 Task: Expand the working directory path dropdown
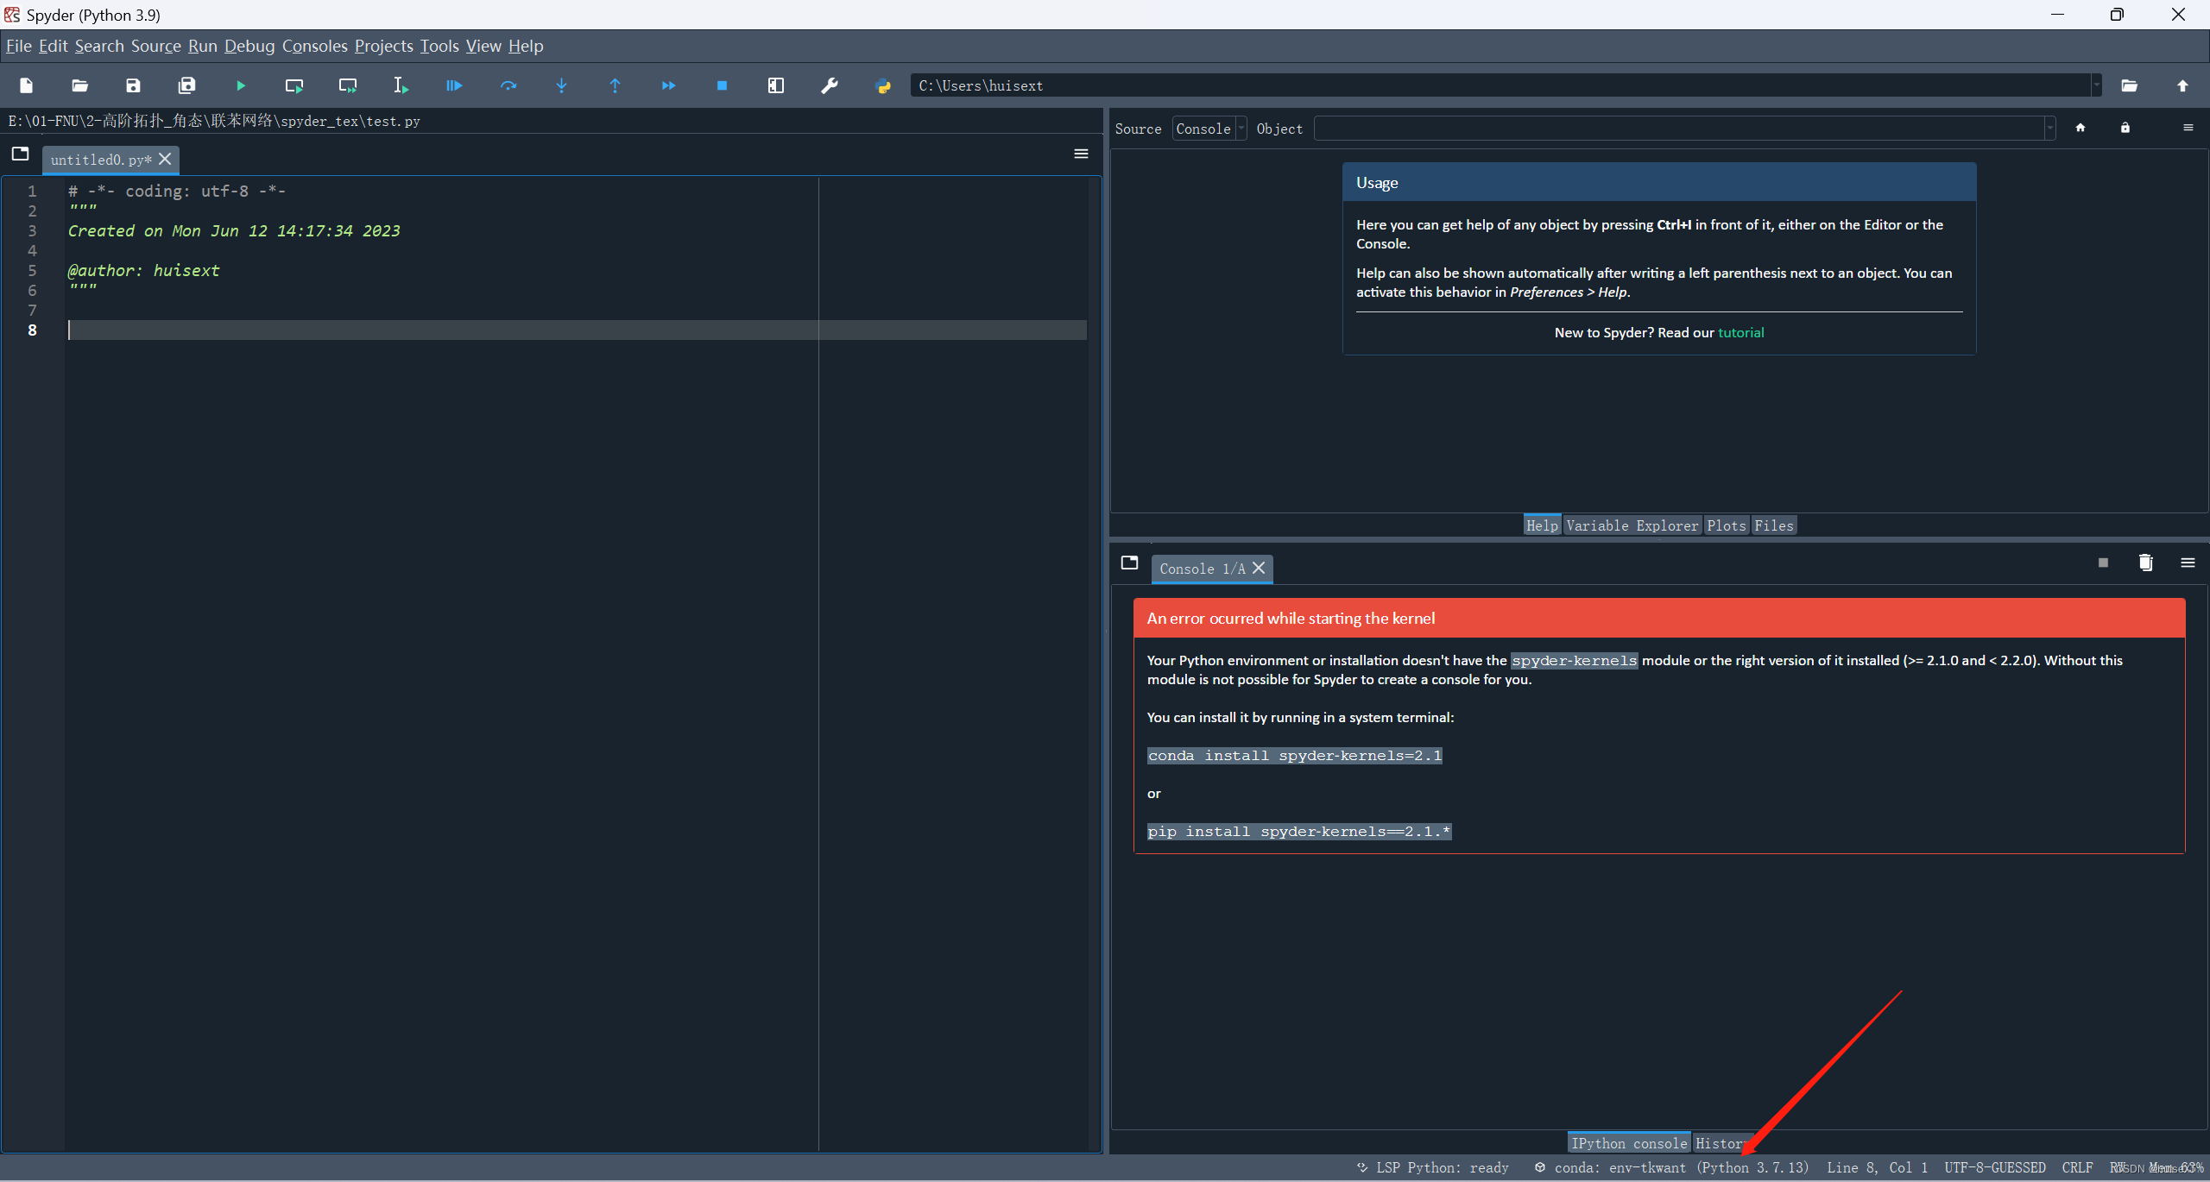coord(2096,85)
